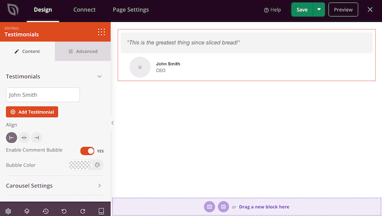The width and height of the screenshot is (382, 216).
Task: Click the CEO title in preview
Action: point(161,70)
